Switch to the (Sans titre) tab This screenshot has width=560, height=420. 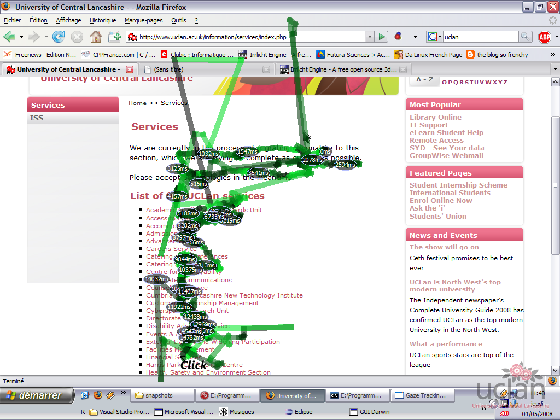[206, 69]
